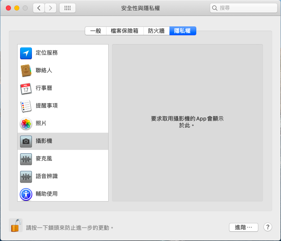The height and width of the screenshot is (241, 281).
Task: Open the 進階… advanced button
Action: [244, 228]
